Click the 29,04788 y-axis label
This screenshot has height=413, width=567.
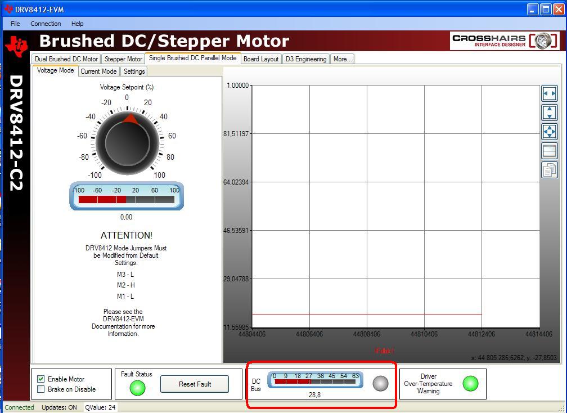236,279
